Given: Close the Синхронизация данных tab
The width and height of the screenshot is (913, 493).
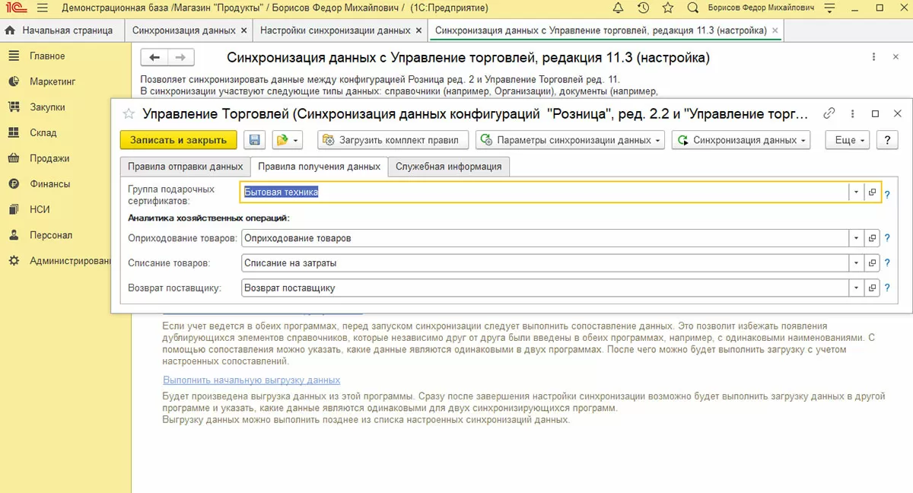Looking at the screenshot, I should 243,31.
